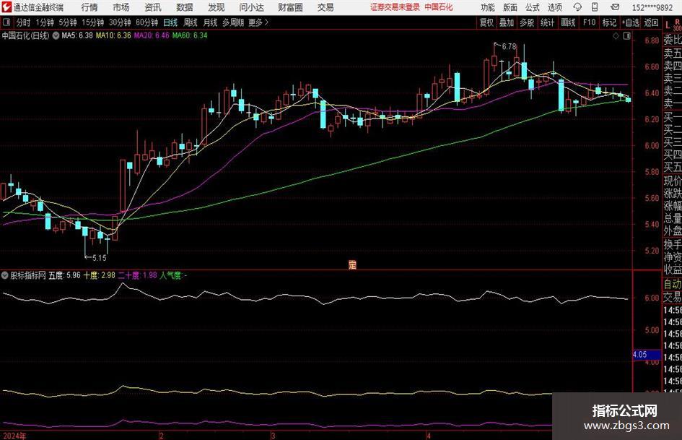Click the 通达信 red logo icon
Screen dimensions: 682x440
pyautogui.click(x=6, y=7)
